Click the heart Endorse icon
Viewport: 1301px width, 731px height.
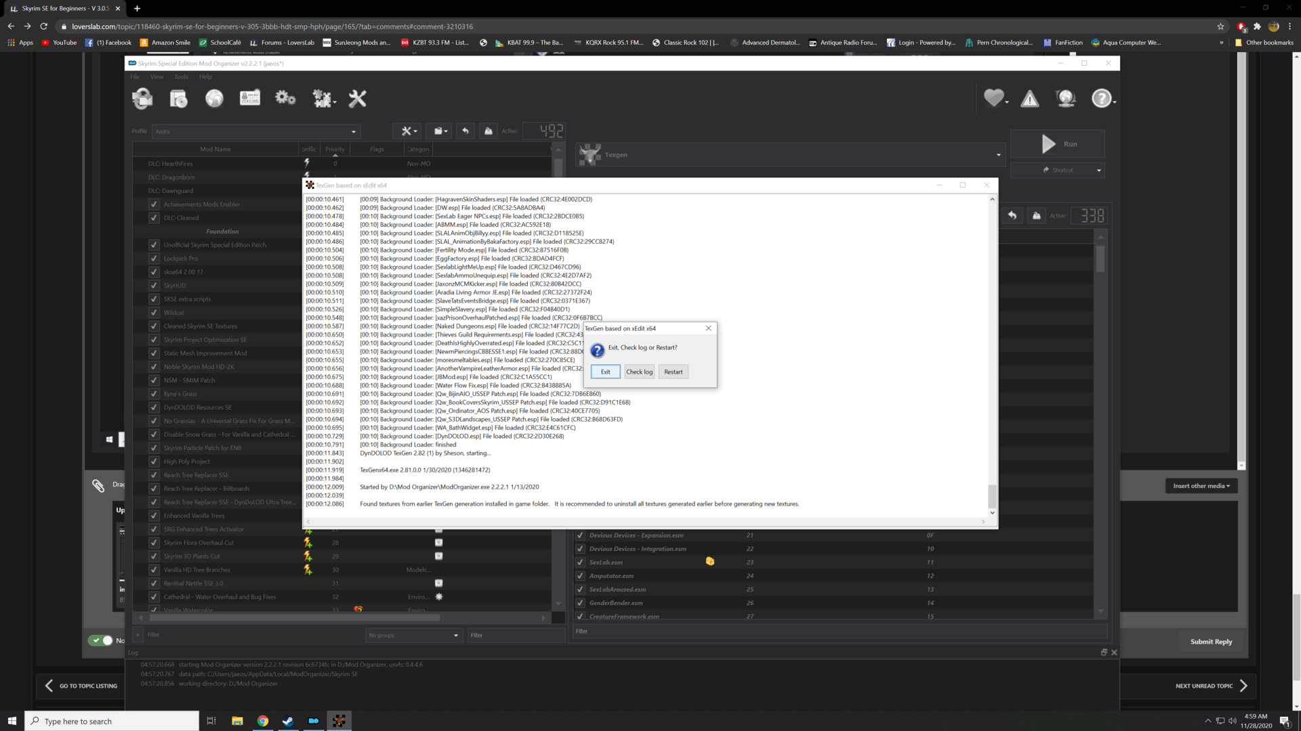coord(994,99)
